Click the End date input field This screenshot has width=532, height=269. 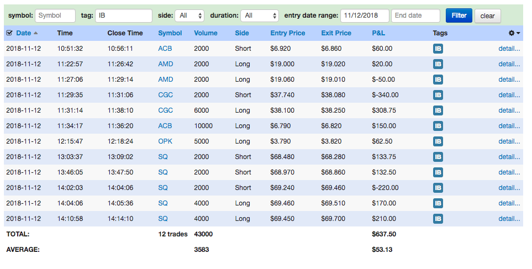415,15
